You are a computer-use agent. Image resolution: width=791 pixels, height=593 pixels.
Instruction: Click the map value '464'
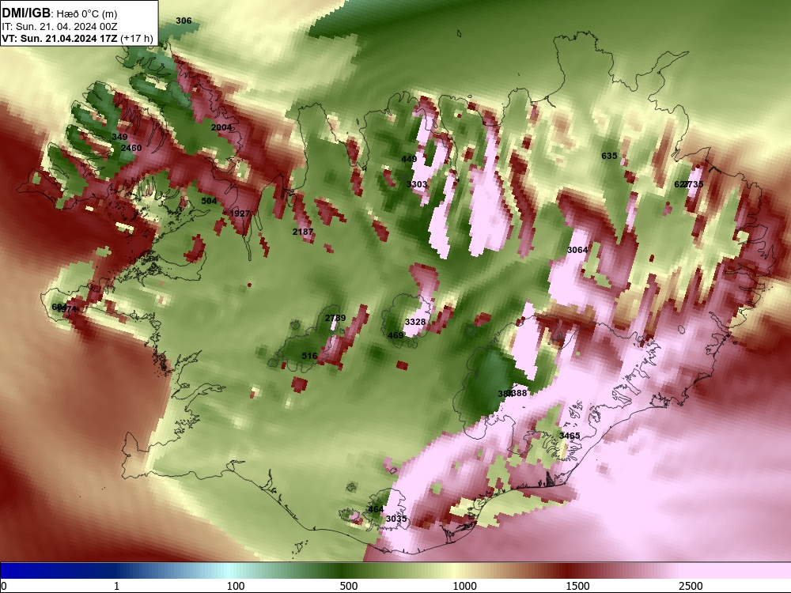pyautogui.click(x=375, y=509)
